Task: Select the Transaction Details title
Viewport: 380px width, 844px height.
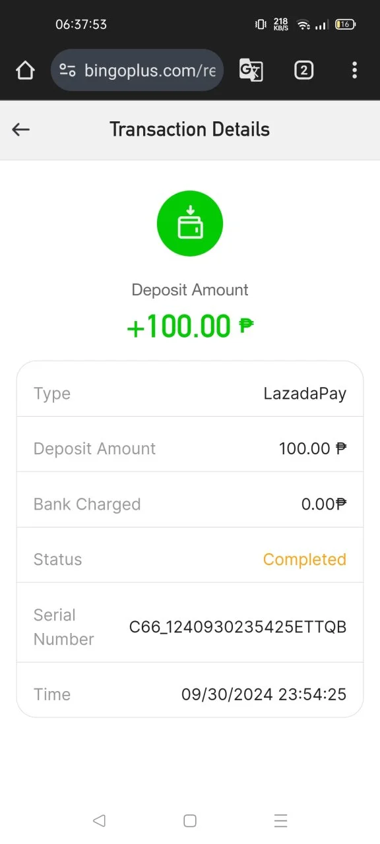Action: pyautogui.click(x=190, y=129)
